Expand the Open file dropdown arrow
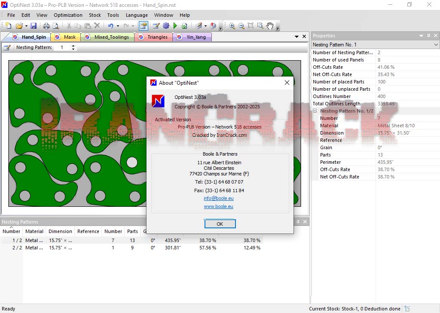 click(26, 26)
